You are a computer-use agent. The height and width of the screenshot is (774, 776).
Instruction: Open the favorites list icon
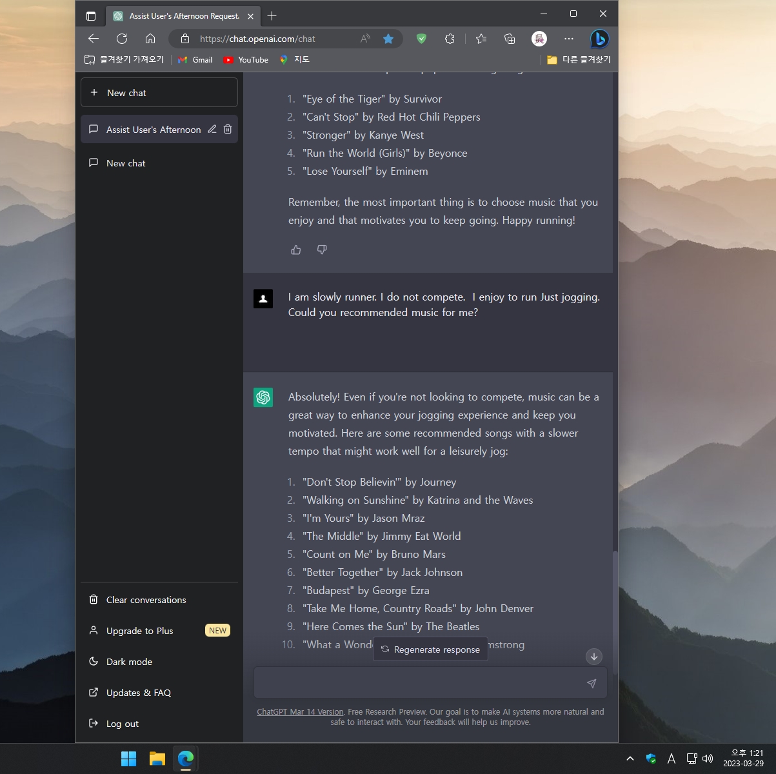pyautogui.click(x=481, y=39)
